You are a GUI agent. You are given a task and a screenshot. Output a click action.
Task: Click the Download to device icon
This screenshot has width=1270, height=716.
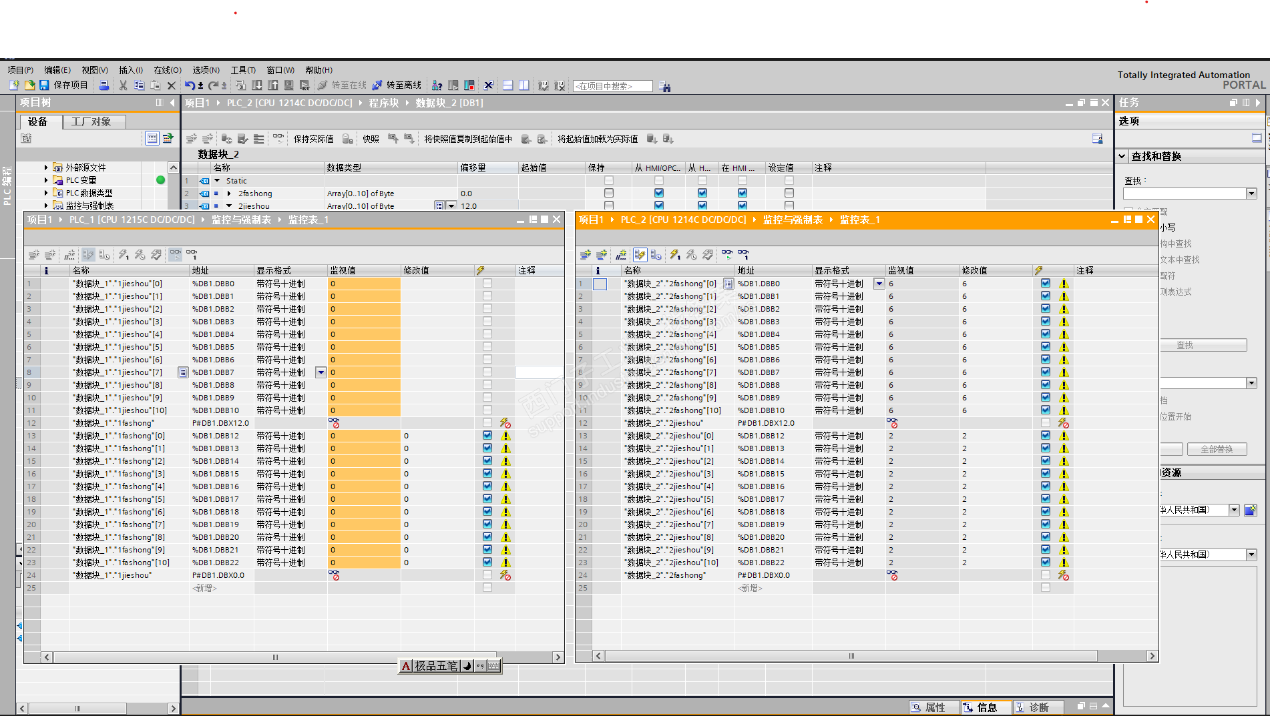257,85
